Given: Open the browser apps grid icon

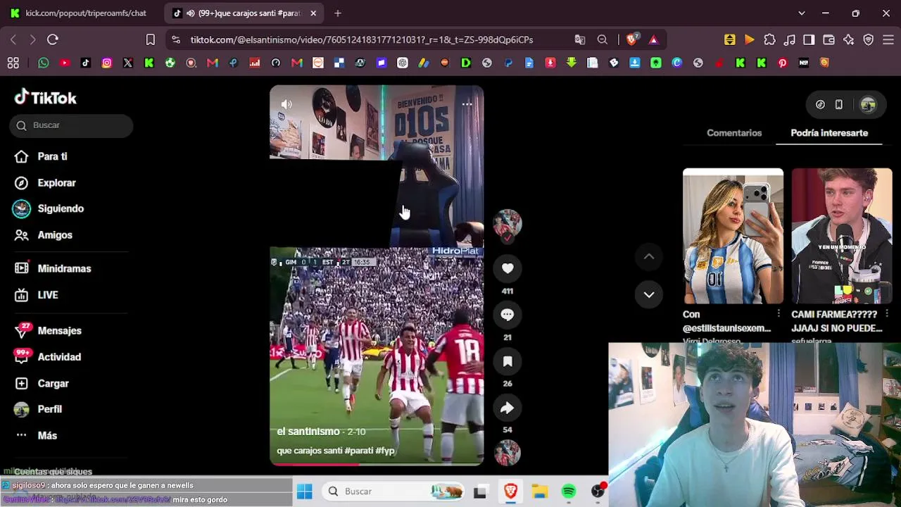Looking at the screenshot, I should (13, 63).
